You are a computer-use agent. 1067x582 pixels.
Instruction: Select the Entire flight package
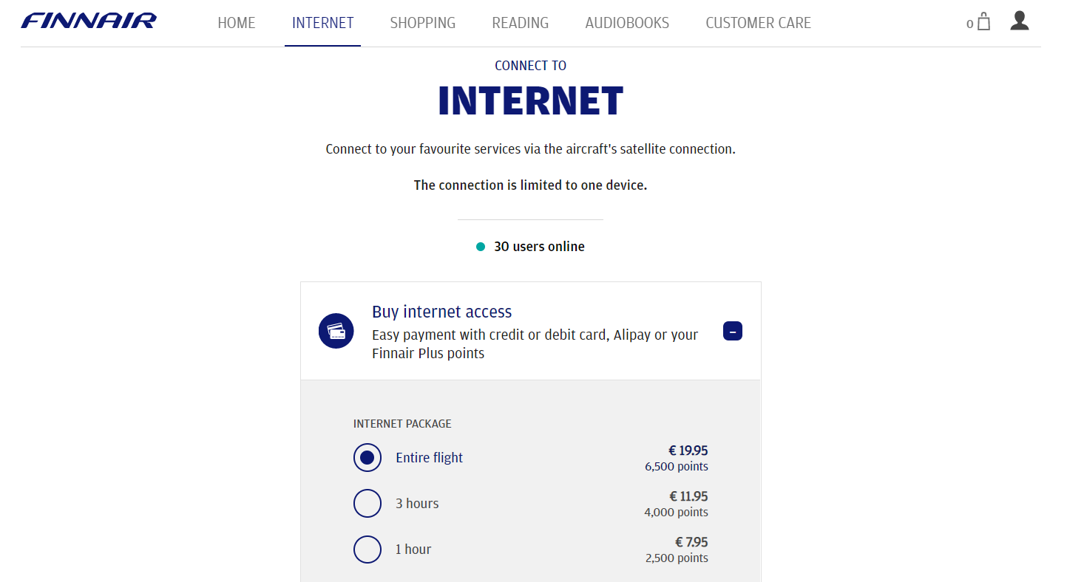point(367,457)
